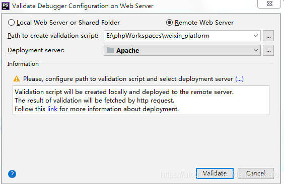
Task: Click the "Path to create validation script" label
Action: [x=53, y=36]
